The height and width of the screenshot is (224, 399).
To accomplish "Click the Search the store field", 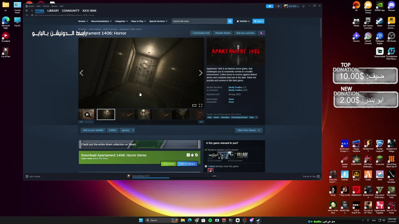I will [199, 21].
